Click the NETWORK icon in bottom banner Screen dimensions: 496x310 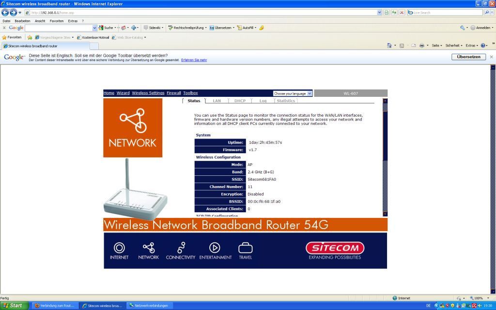pos(148,251)
